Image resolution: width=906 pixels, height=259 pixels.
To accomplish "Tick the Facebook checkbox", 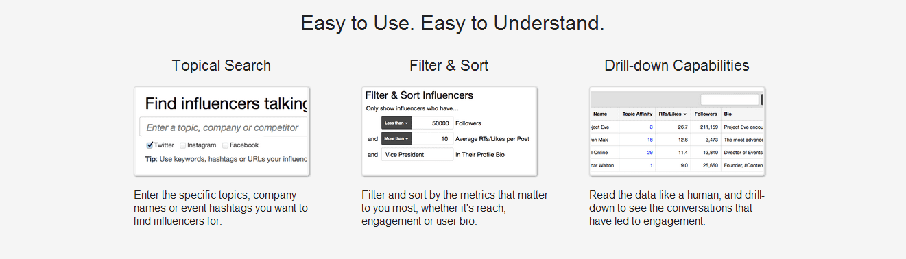I will click(x=224, y=145).
